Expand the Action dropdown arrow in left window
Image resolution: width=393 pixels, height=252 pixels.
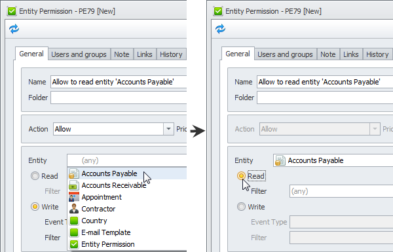(x=169, y=129)
